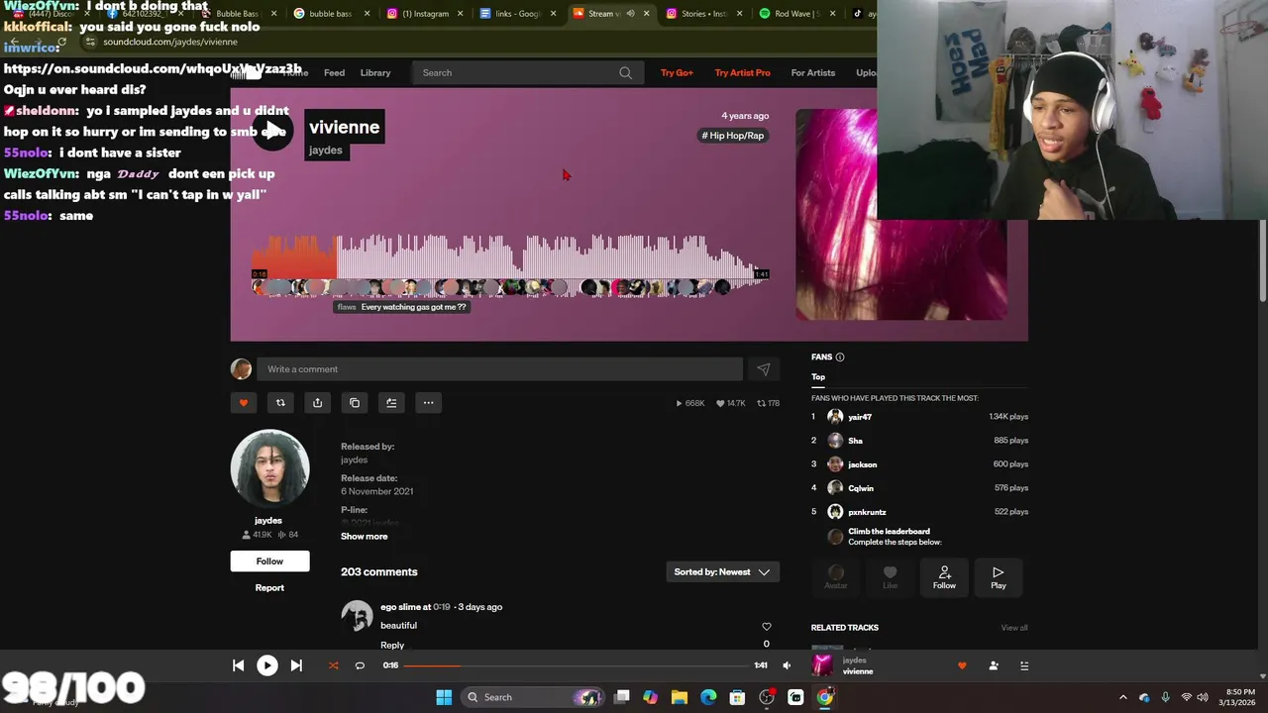The width and height of the screenshot is (1268, 713).
Task: Expand track info with Show more
Action: point(365,536)
